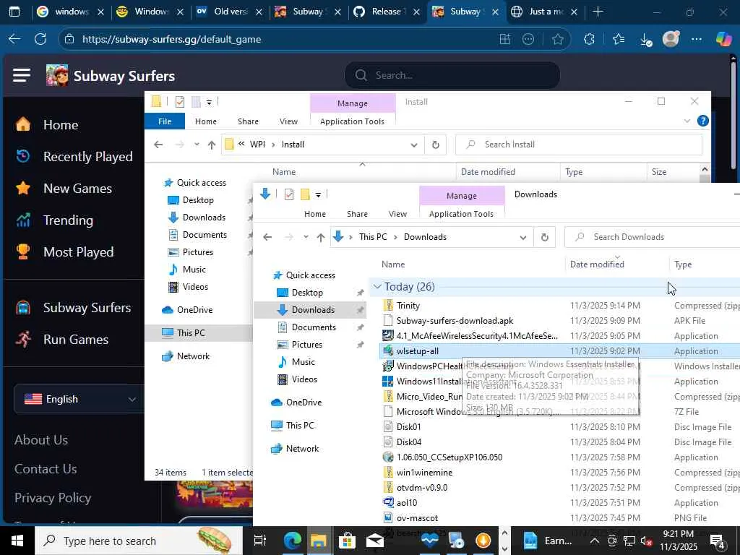
Task: Open the Privacy Policy link
Action: [x=52, y=497]
